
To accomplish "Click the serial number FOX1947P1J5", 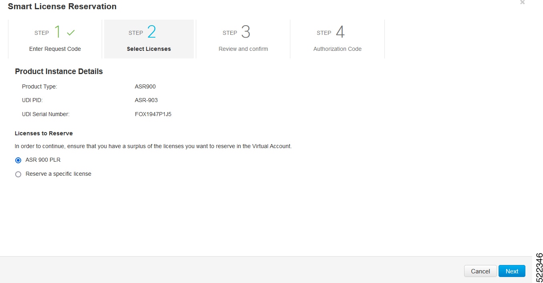I will 153,114.
